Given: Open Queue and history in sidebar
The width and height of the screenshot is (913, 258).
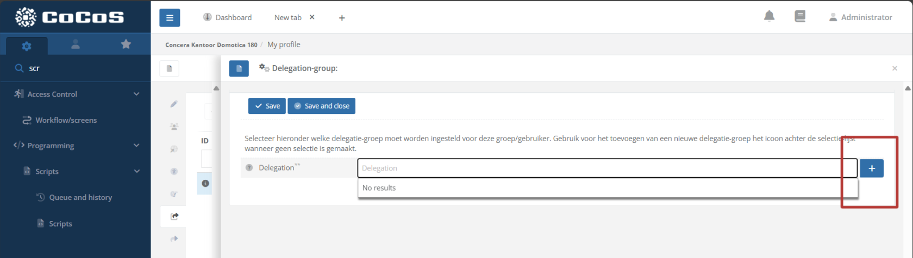Looking at the screenshot, I should coord(80,197).
